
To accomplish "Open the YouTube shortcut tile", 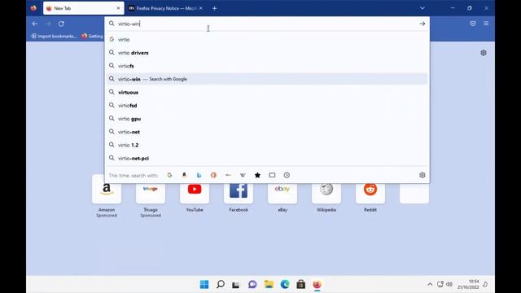I will [x=195, y=194].
